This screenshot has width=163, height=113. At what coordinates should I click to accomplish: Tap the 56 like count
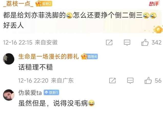[158, 81]
